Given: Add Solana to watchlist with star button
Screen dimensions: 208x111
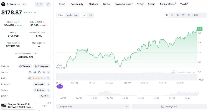Looking at the screenshot, I should (x=40, y=4).
